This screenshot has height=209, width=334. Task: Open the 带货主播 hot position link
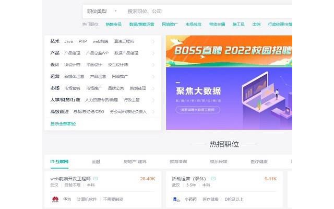coord(217,25)
